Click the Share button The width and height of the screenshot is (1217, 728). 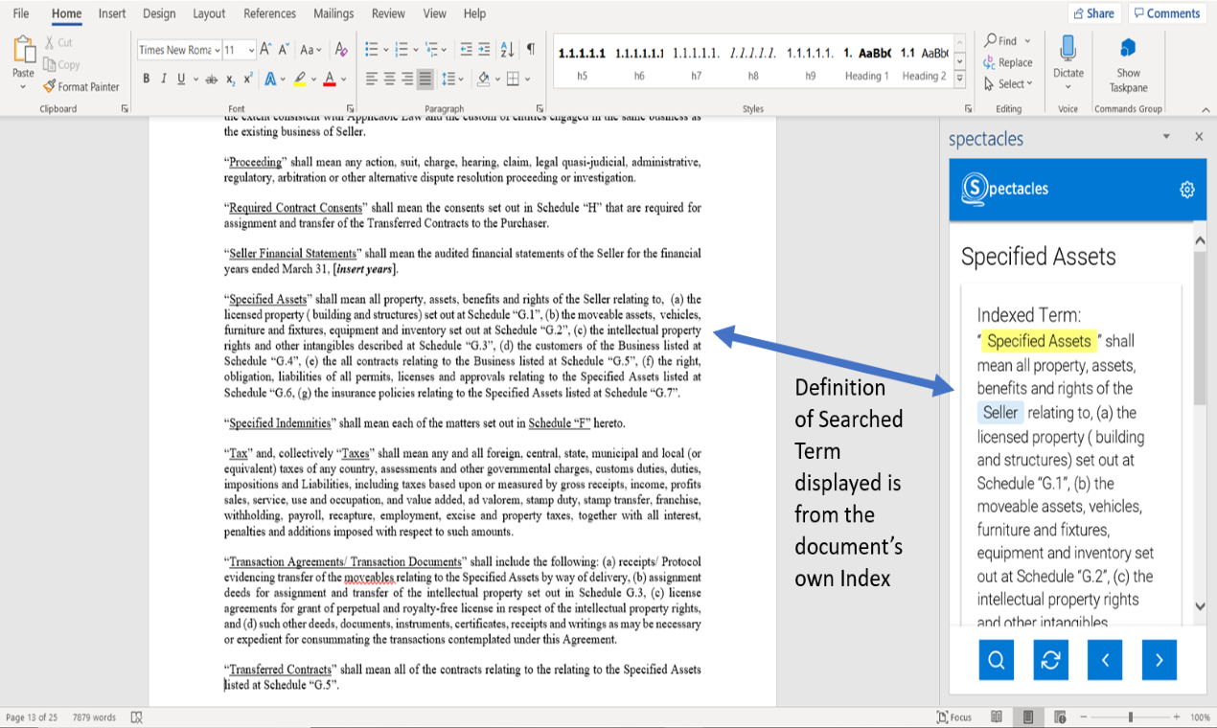tap(1093, 13)
